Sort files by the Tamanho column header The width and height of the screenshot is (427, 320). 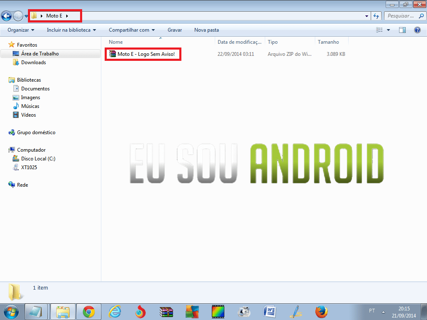(329, 42)
